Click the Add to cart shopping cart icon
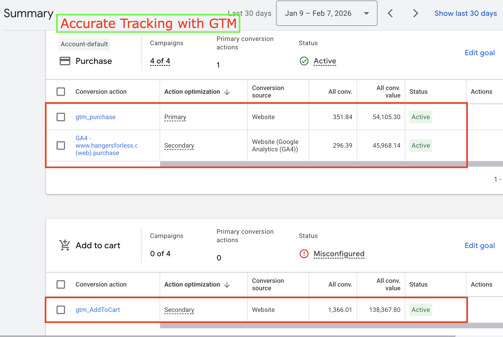This screenshot has width=503, height=337. tap(65, 245)
